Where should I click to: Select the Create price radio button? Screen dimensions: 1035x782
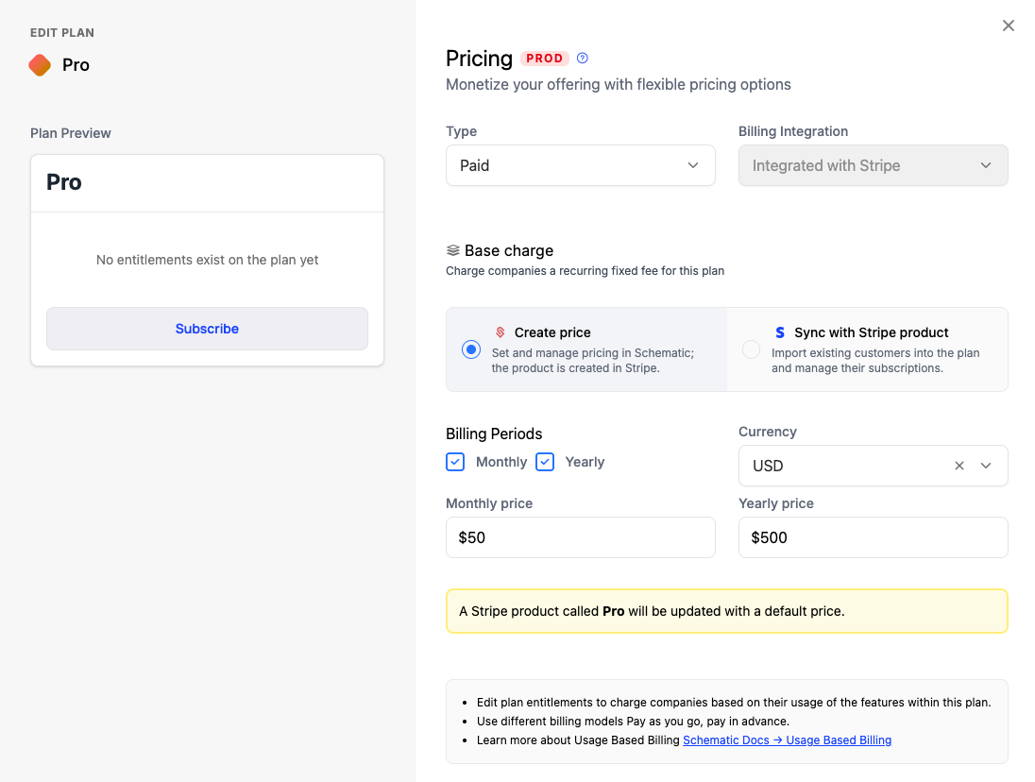click(470, 348)
